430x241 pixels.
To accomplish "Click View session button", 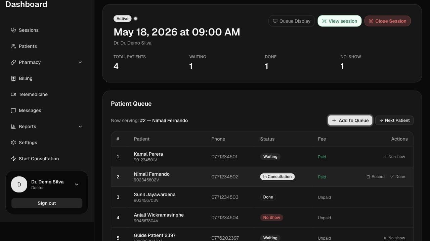I will [x=340, y=21].
